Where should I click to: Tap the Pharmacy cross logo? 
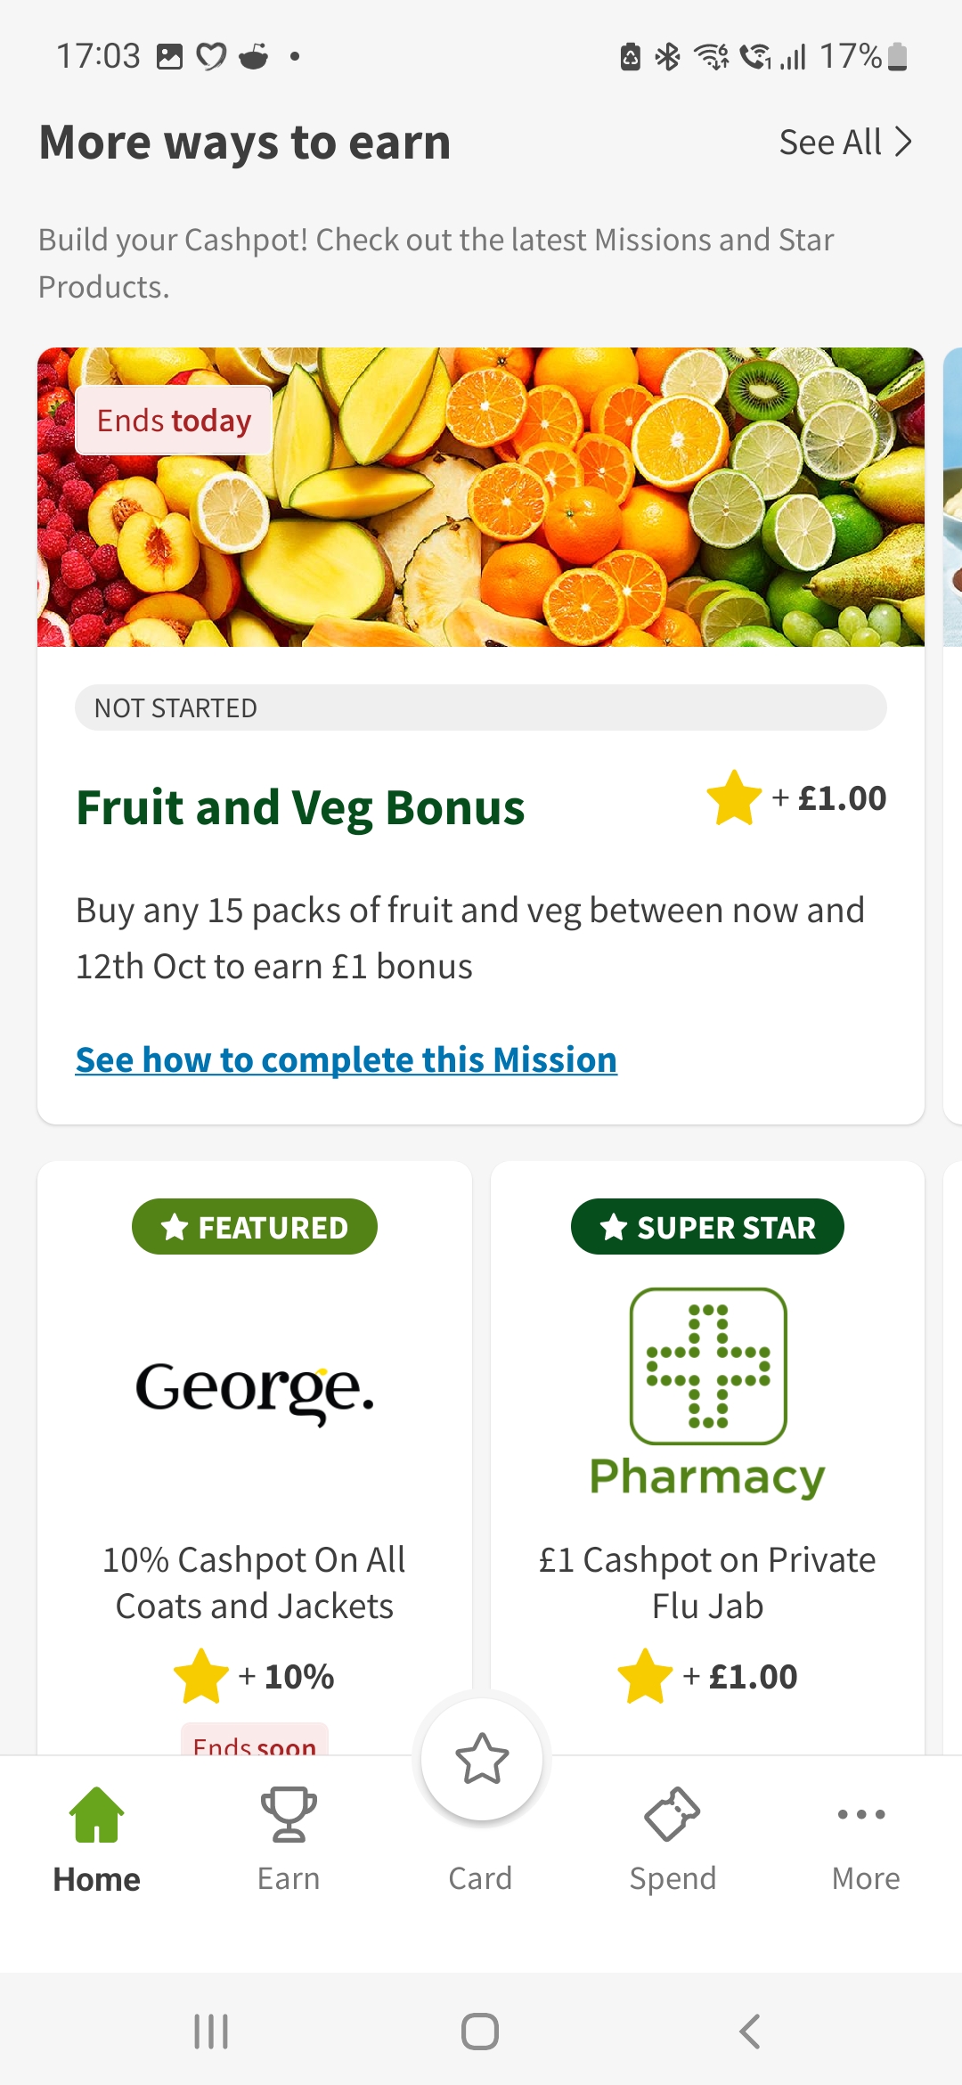708,1366
